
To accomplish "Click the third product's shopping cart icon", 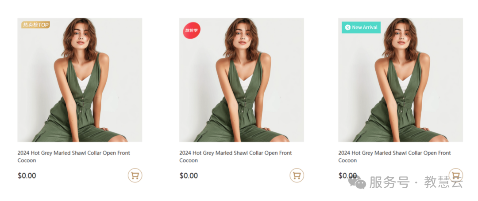I will pyautogui.click(x=455, y=175).
